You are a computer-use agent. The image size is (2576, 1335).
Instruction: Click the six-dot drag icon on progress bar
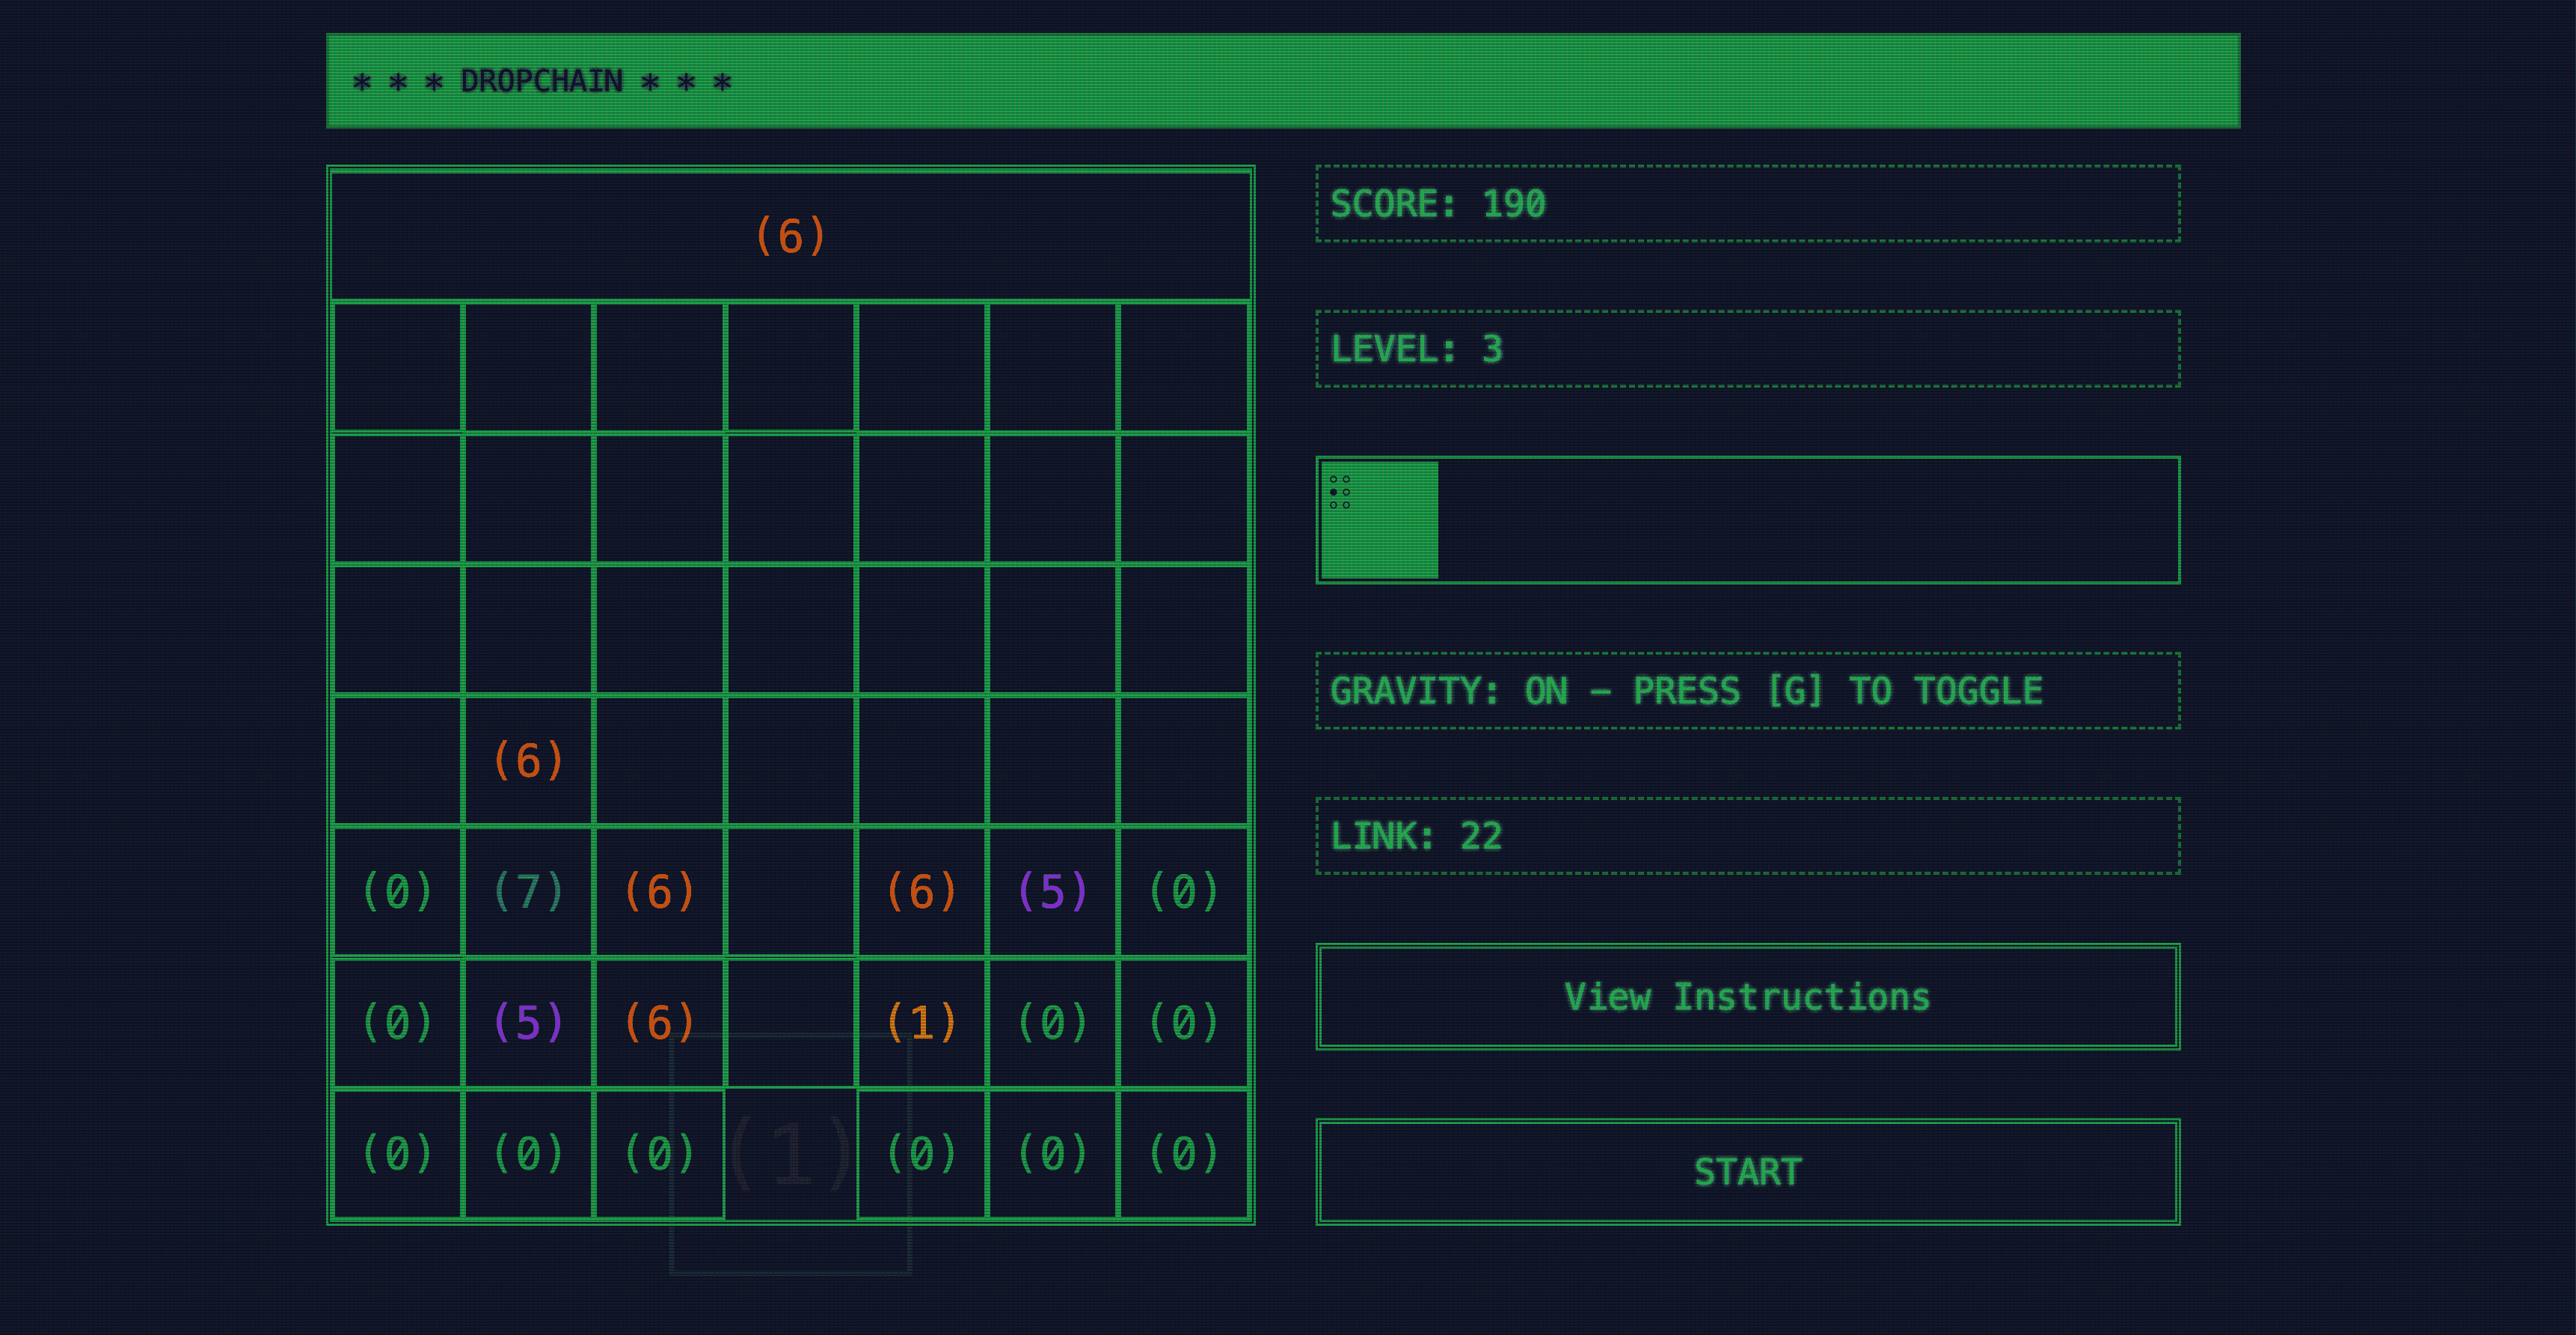point(1340,492)
